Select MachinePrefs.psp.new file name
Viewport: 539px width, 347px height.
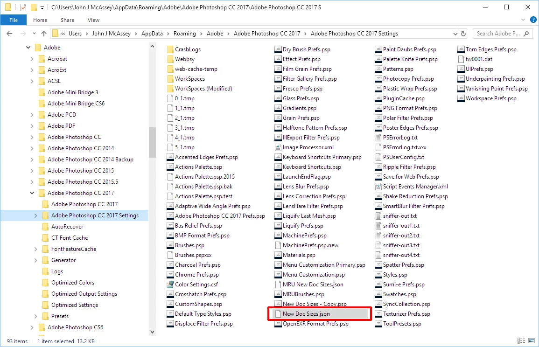coord(310,245)
